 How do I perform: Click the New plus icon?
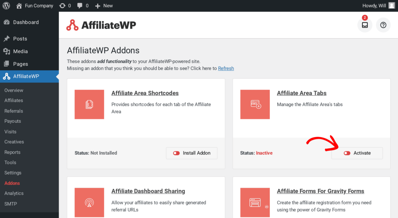(x=98, y=6)
